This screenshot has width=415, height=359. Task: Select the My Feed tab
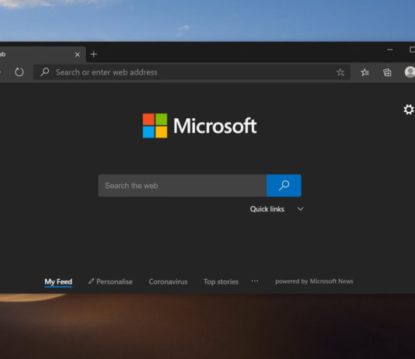click(58, 282)
